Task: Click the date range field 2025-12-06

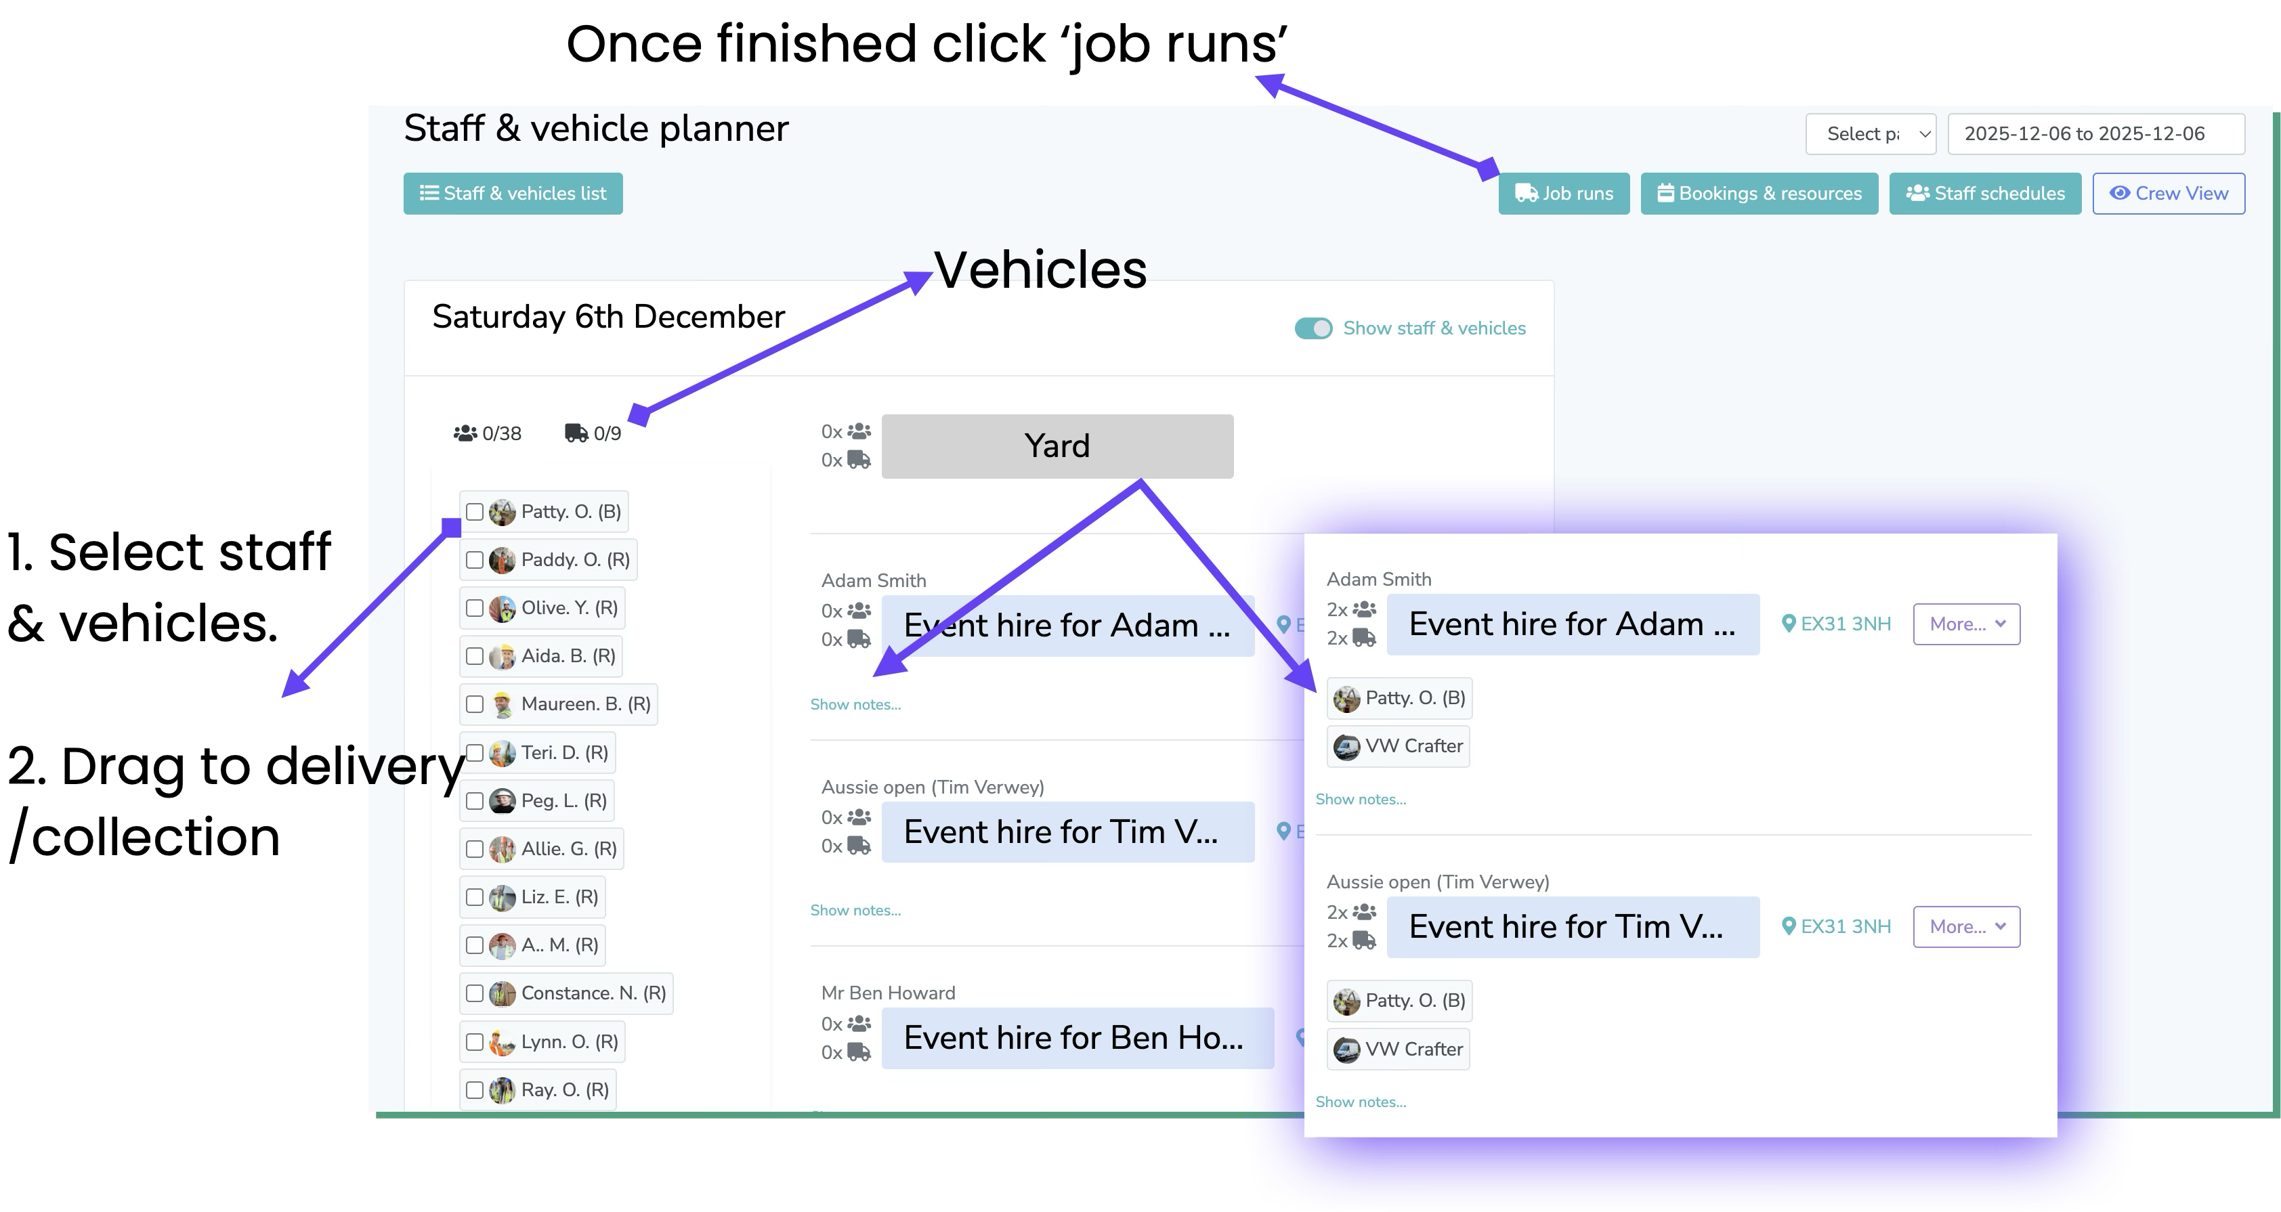Action: tap(2095, 133)
